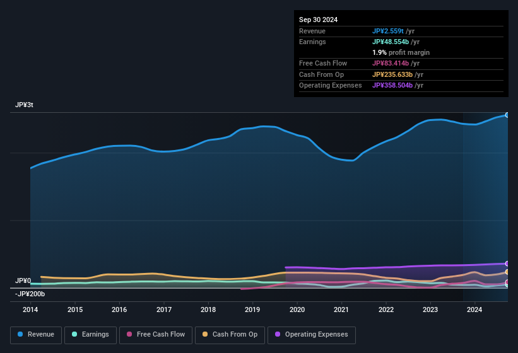Click the 2020 x-axis label

(x=297, y=310)
